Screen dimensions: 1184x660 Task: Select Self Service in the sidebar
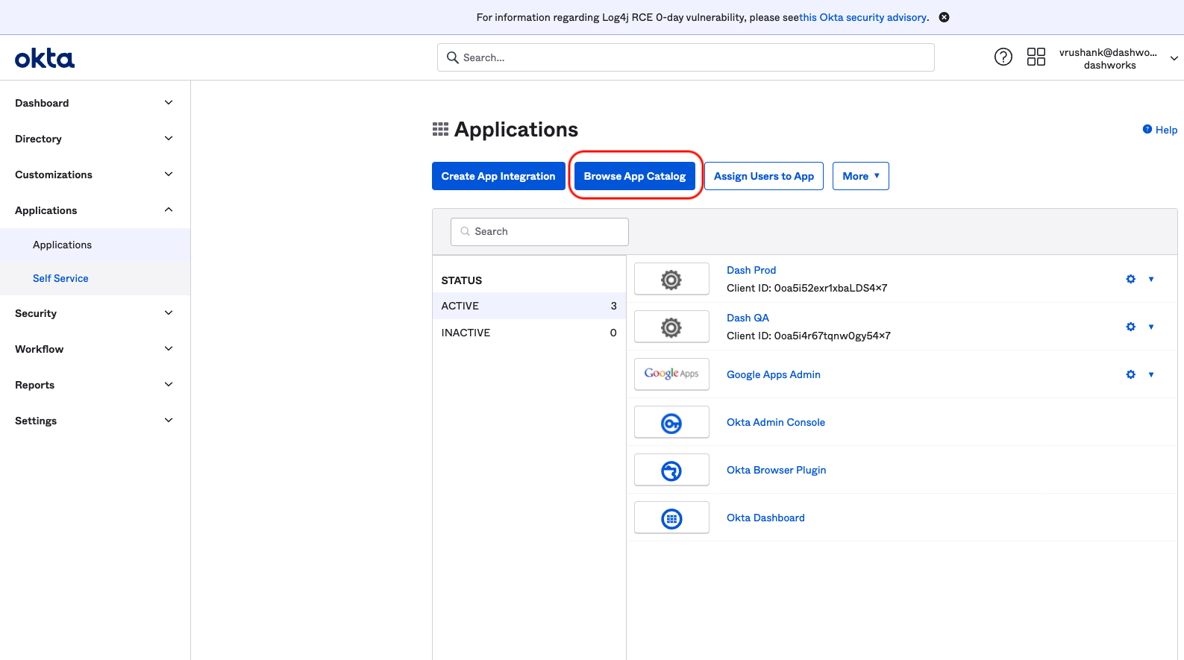tap(60, 278)
